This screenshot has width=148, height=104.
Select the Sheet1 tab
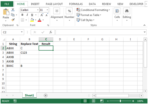[29, 95]
